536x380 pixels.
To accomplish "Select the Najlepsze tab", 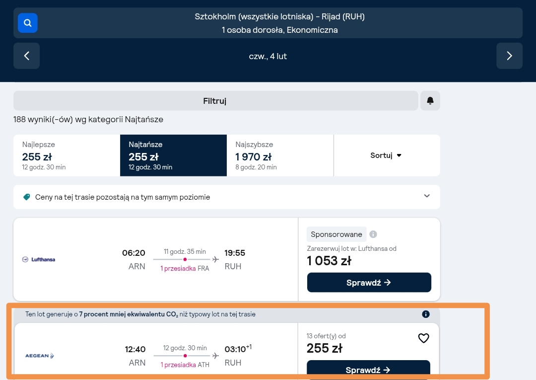I will coord(67,155).
